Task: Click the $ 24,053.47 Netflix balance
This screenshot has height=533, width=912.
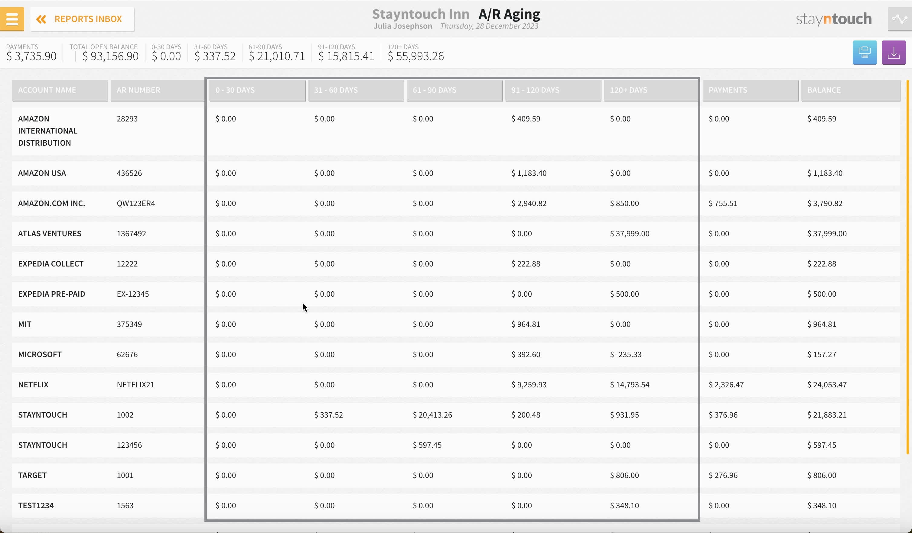Action: (827, 385)
